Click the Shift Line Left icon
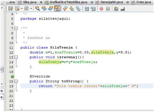Screen dimensions: 154x112 click(x=87, y=8)
